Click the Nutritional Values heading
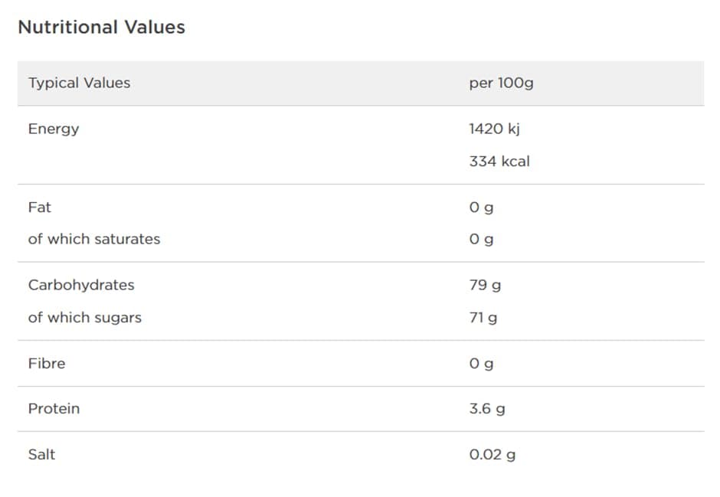Viewport: 720px width, 497px height. 101,27
